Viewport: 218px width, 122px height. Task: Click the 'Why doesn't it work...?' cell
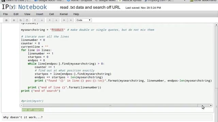point(107,117)
